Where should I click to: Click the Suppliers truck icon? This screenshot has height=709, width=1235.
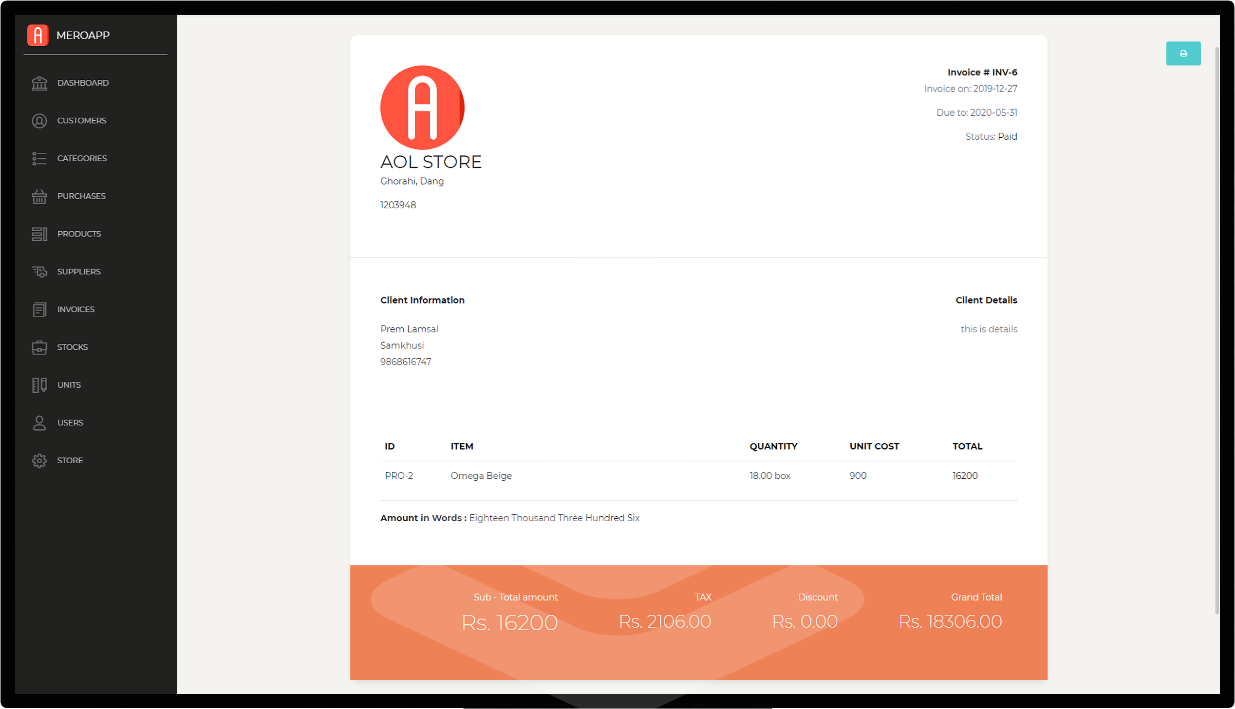point(39,272)
